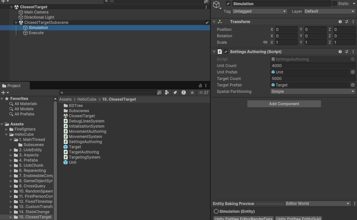Open Transform component context menu
This screenshot has width=357, height=220.
[x=353, y=22]
